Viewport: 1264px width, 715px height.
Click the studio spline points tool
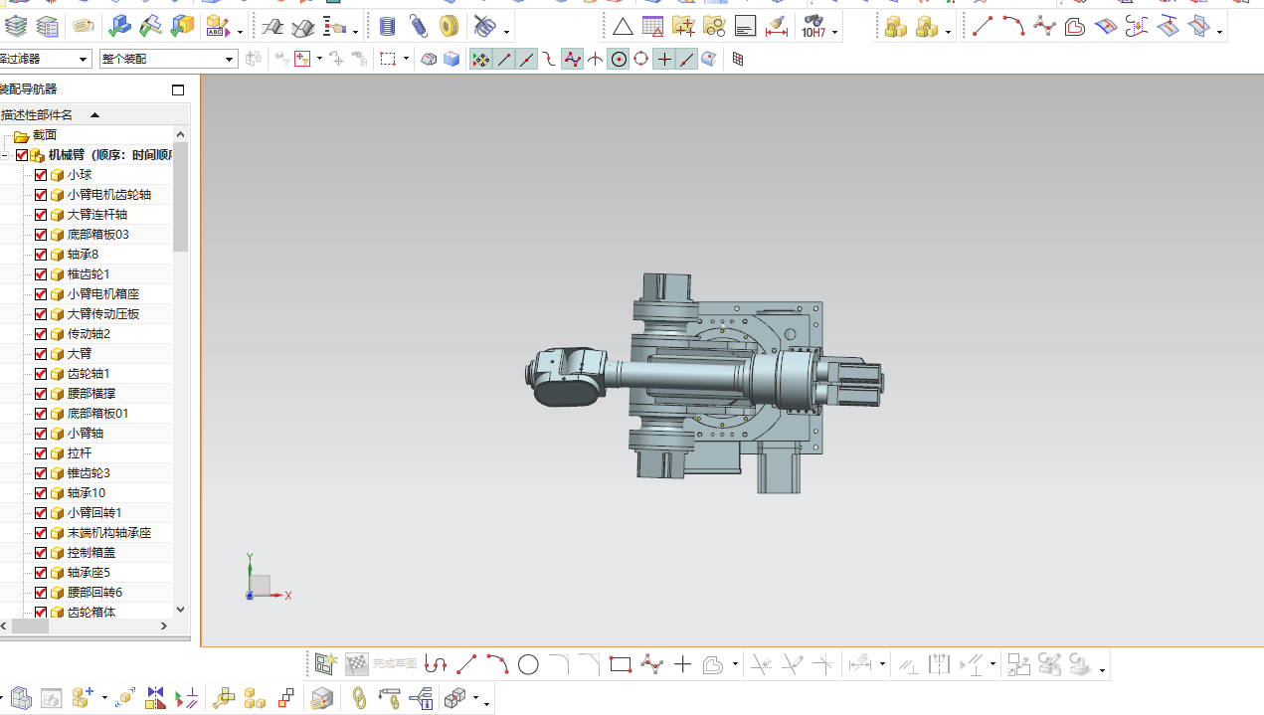[1044, 27]
